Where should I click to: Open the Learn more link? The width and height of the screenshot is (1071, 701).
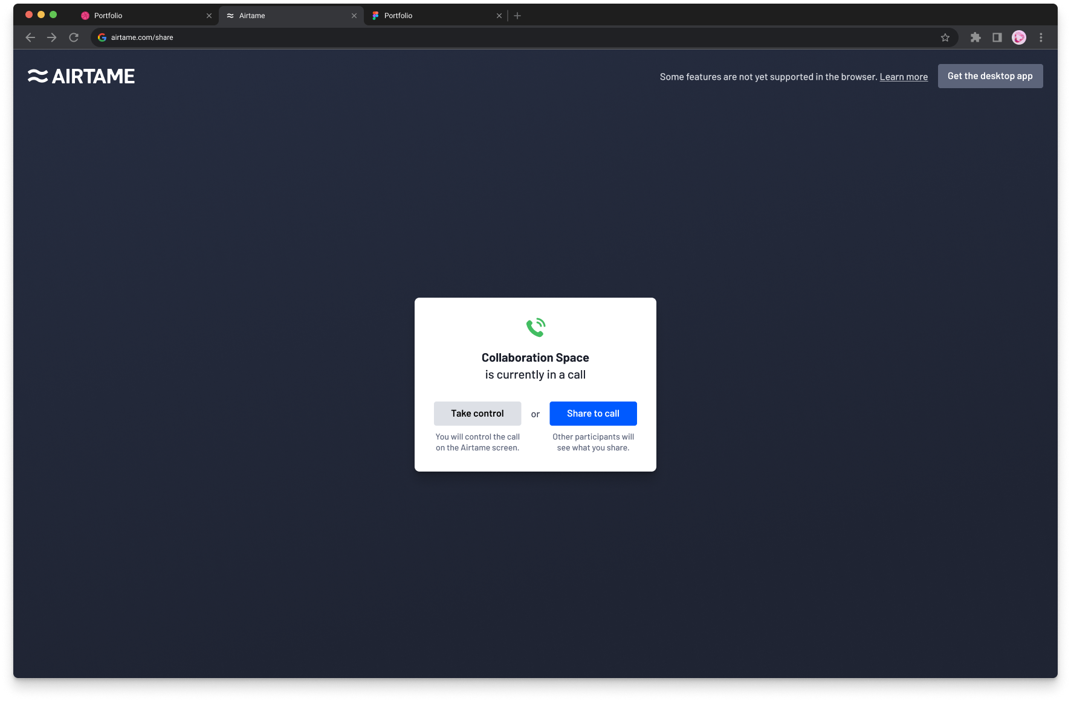(904, 77)
